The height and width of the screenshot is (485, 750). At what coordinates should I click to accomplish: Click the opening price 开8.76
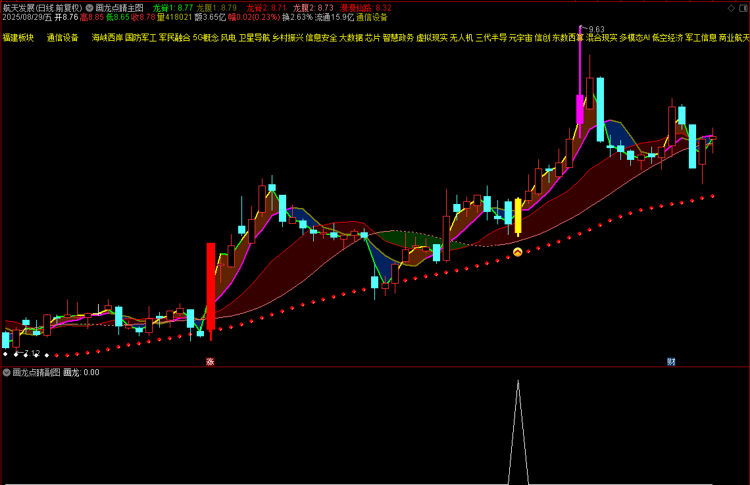tap(66, 17)
